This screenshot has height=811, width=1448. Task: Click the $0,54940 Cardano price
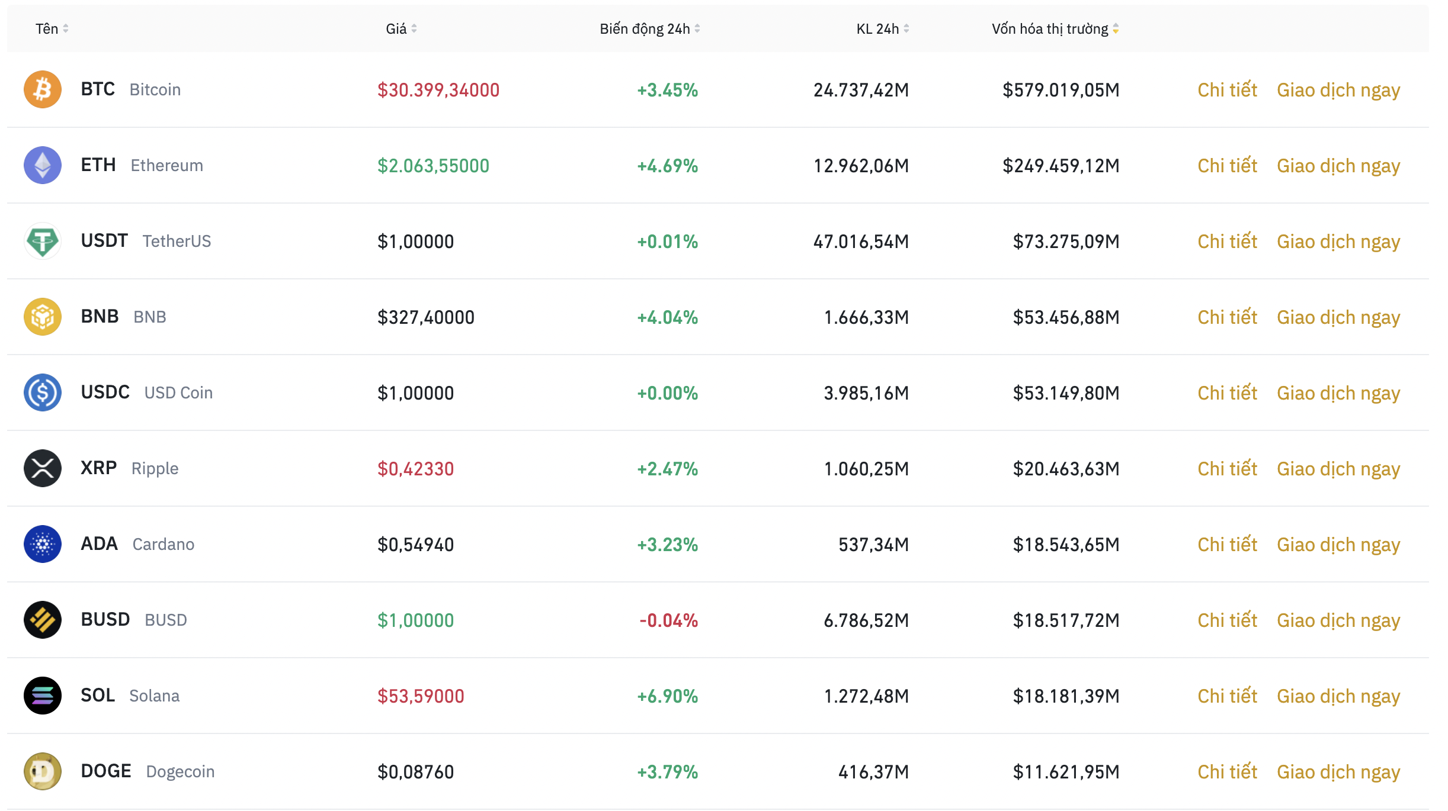click(415, 545)
